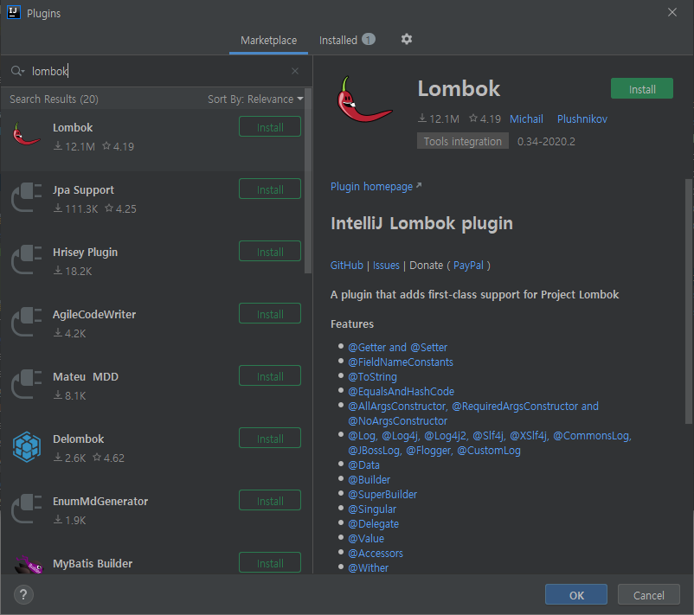Open the @FieldNameConstants link
Screen dimensions: 694x615
coord(401,362)
